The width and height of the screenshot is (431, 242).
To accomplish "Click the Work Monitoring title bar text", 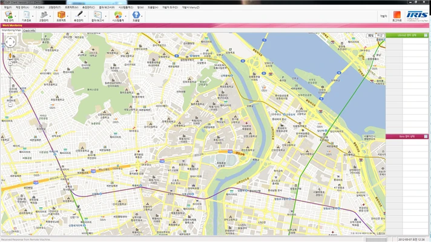I will tap(12, 25).
